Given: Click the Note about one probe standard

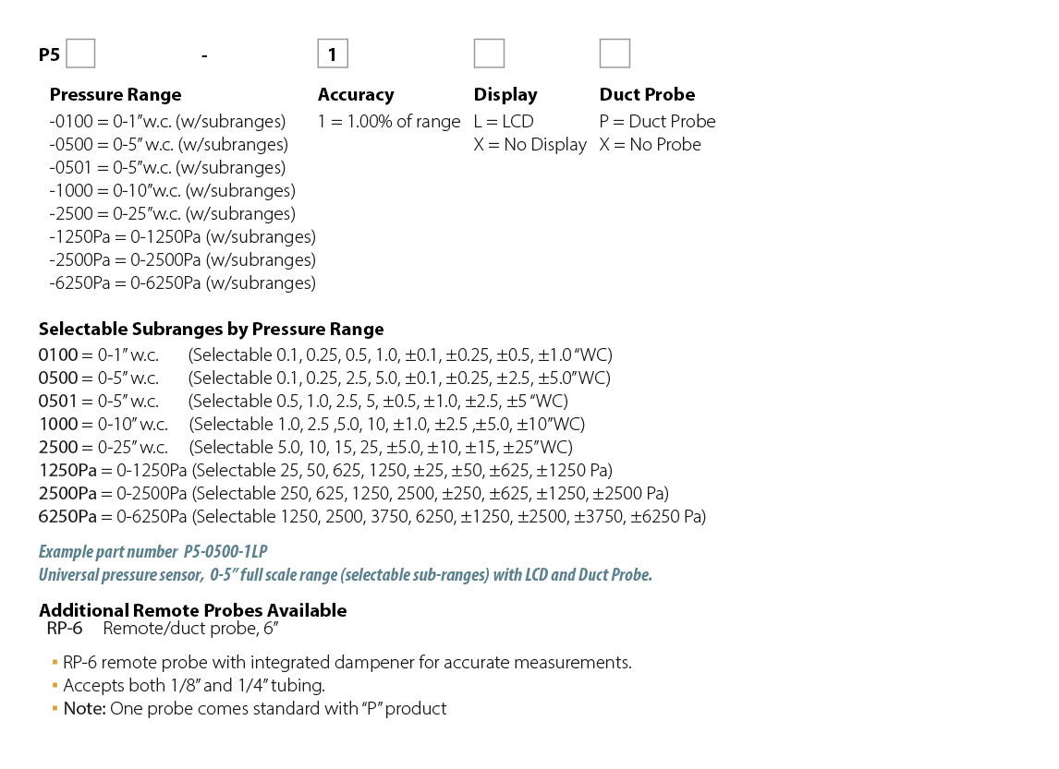Looking at the screenshot, I should [x=254, y=708].
